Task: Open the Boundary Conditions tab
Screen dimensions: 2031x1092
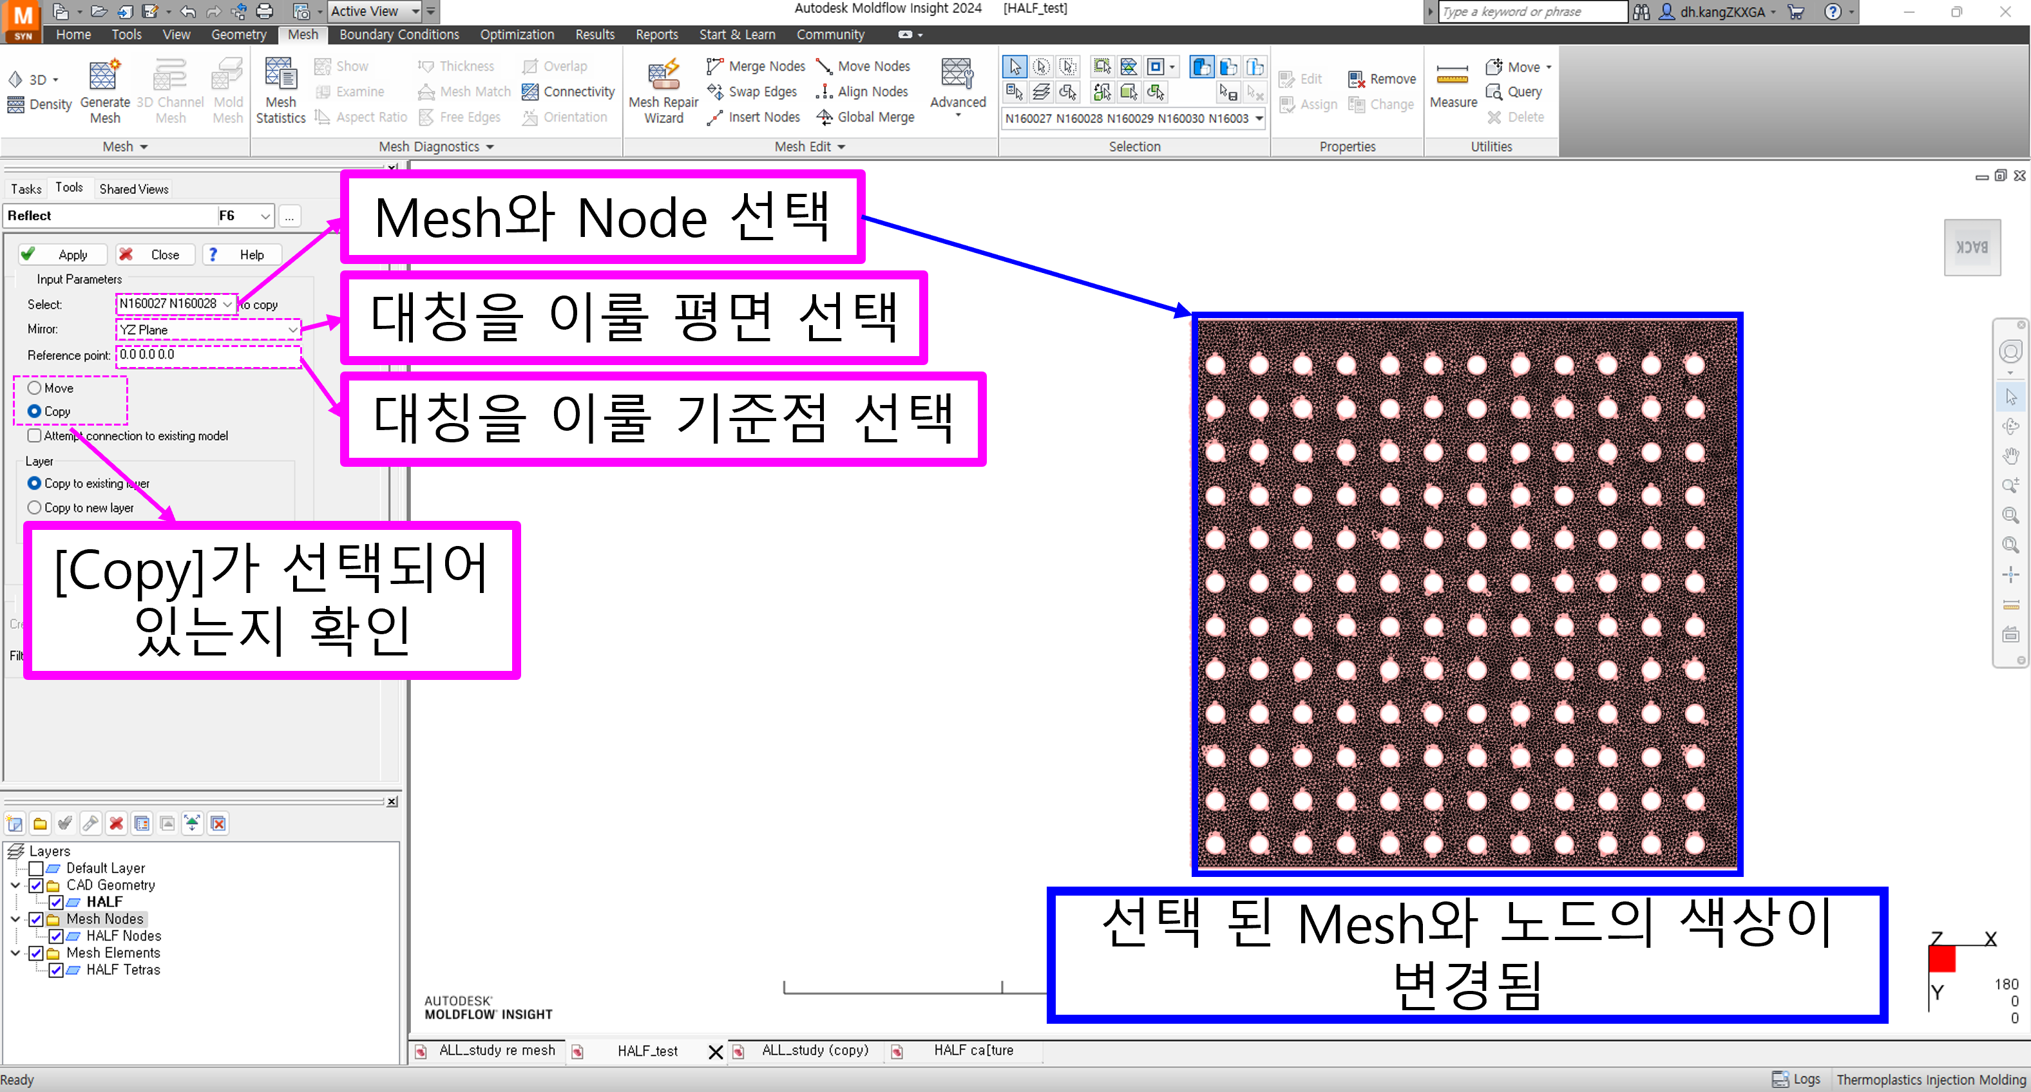Action: coord(399,35)
